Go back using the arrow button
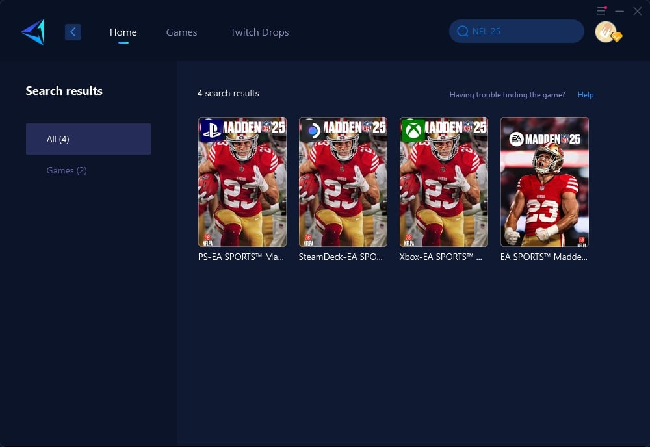This screenshot has height=447, width=650. coord(73,32)
